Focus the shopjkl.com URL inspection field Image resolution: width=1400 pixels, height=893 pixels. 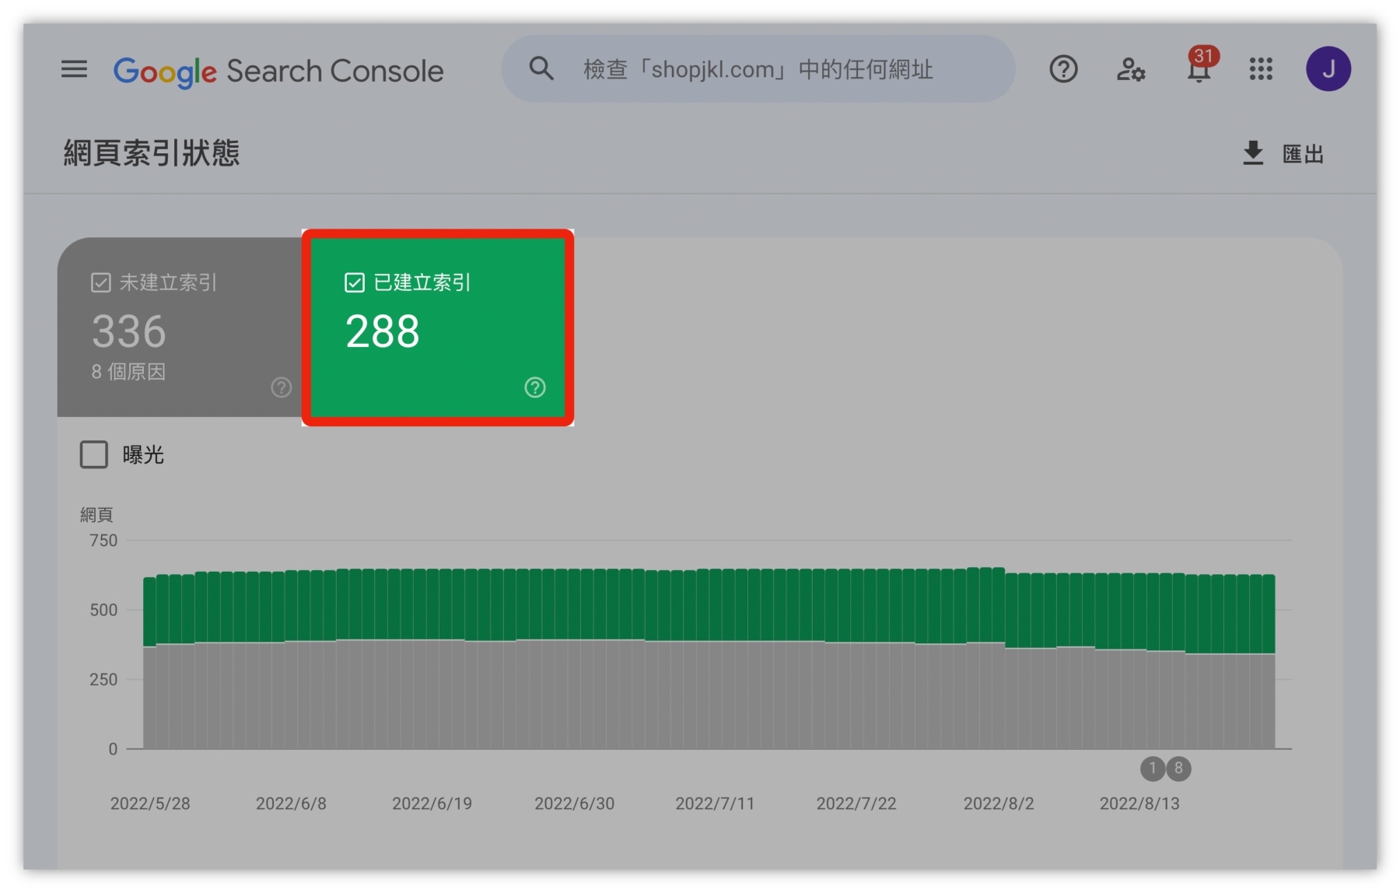(758, 69)
